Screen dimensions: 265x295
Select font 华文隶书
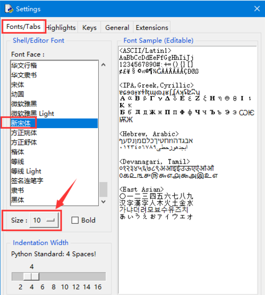point(54,75)
